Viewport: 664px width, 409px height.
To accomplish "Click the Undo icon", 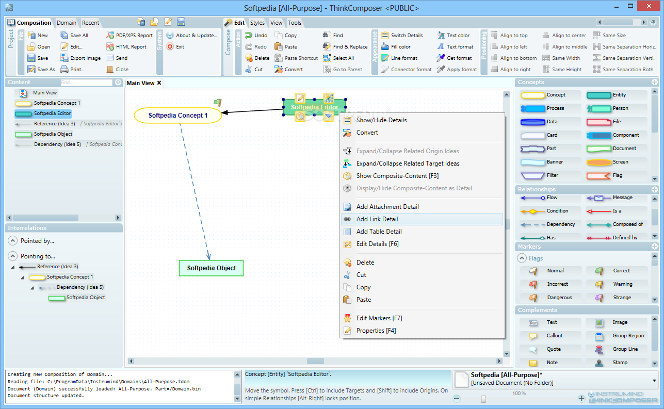I will click(249, 36).
